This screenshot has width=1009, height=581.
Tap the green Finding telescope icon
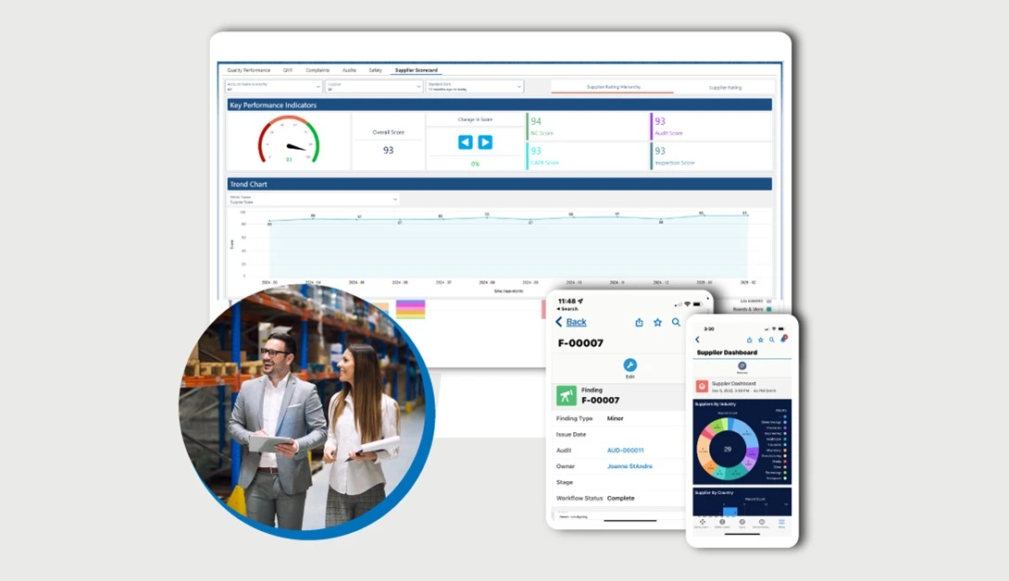[x=567, y=396]
